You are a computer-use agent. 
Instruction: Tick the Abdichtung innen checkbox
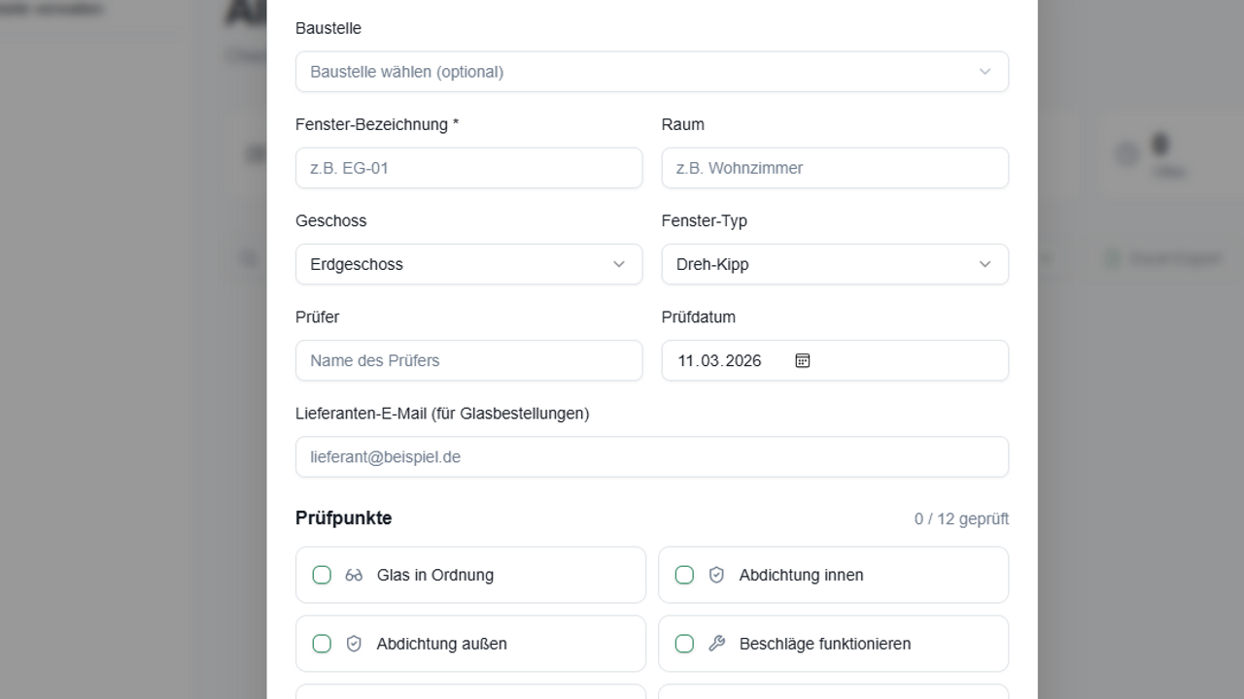tap(684, 575)
